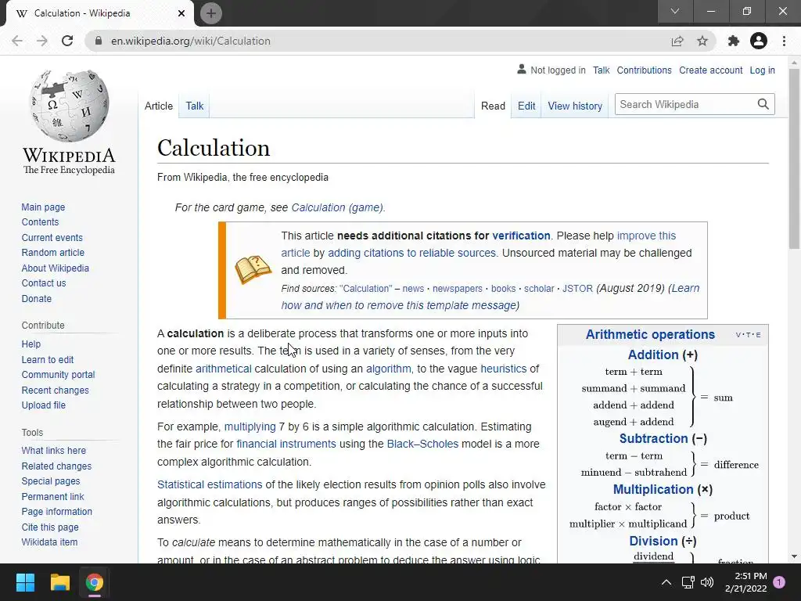Reload the page with the refresh icon
Image resolution: width=801 pixels, height=601 pixels.
(x=67, y=41)
